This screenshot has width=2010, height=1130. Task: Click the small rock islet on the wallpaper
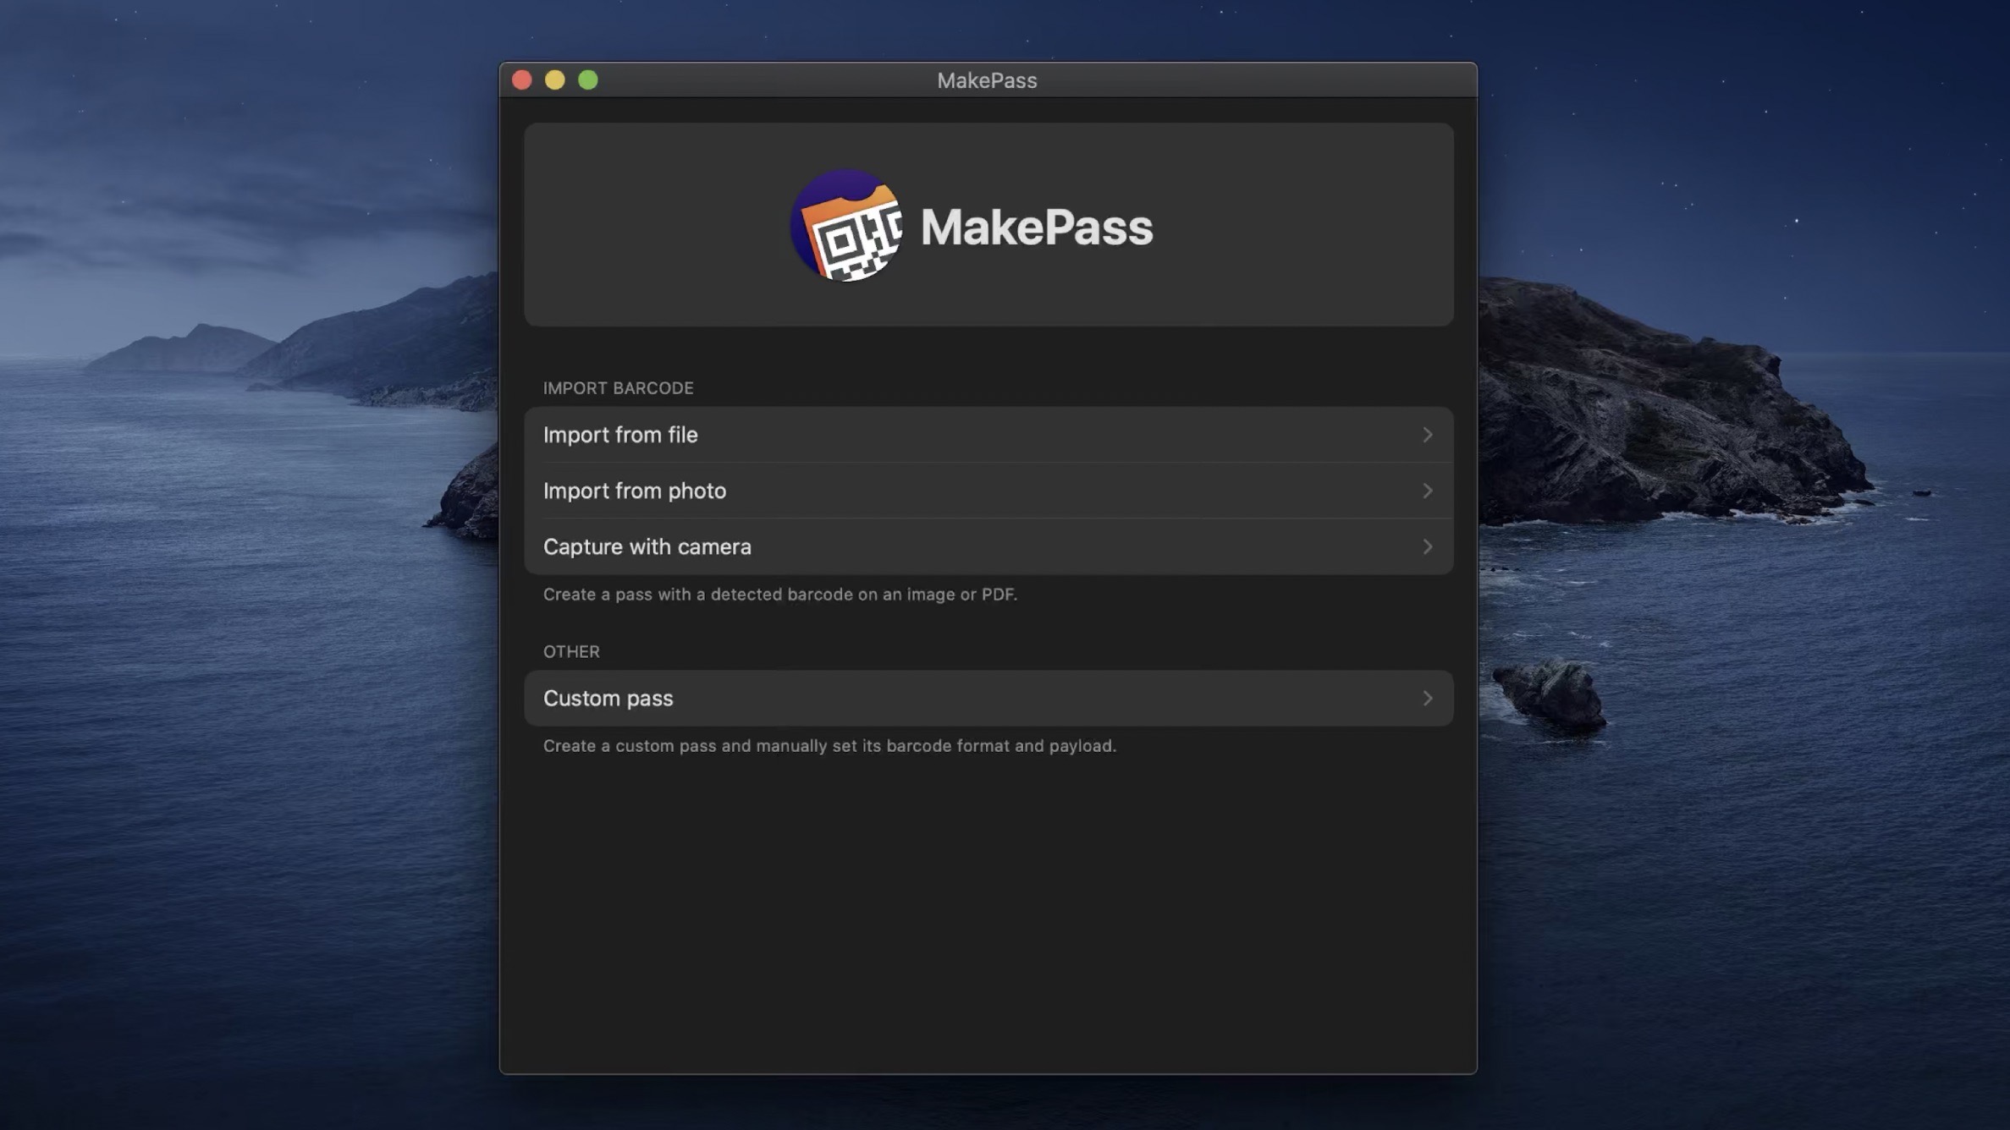tap(1553, 694)
